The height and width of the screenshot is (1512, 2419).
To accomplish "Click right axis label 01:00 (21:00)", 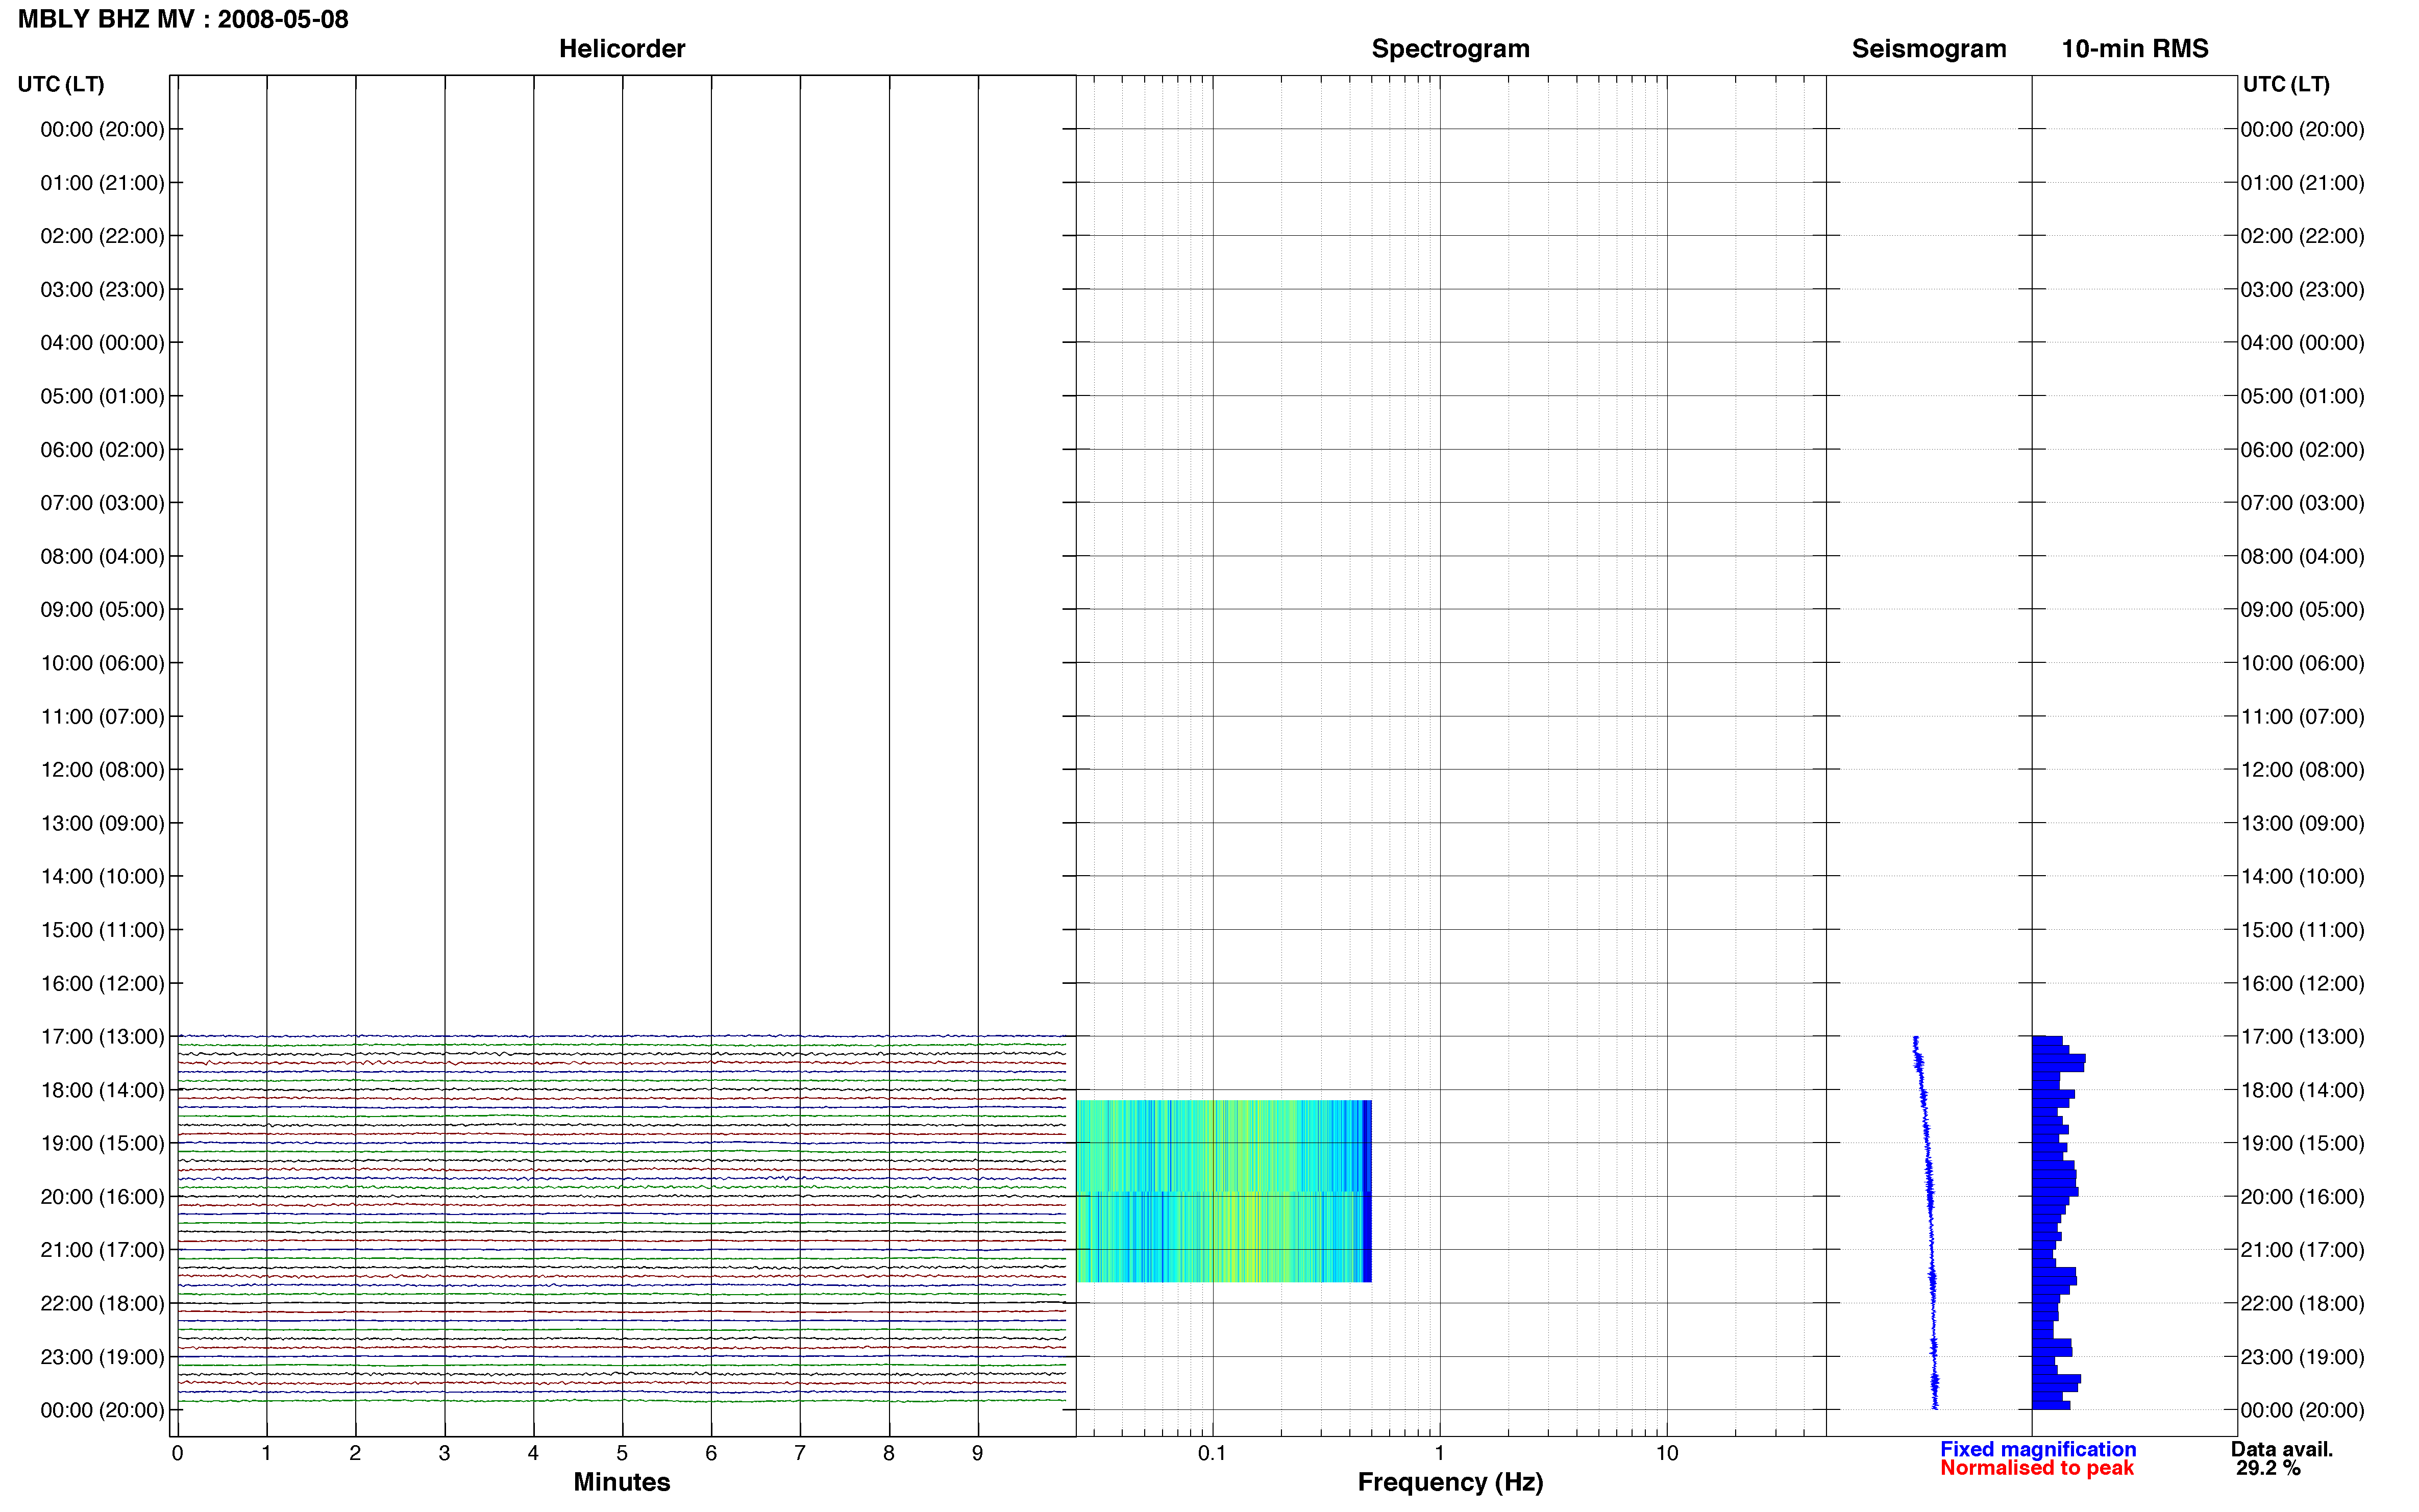I will [x=2302, y=183].
